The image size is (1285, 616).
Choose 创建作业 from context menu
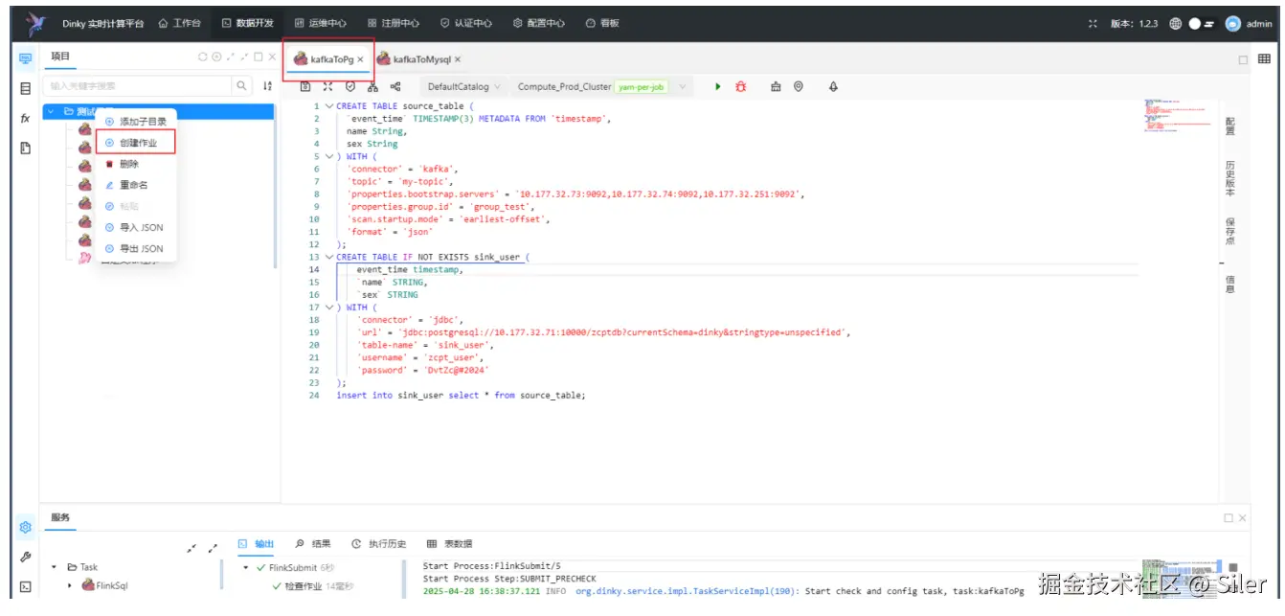click(x=136, y=143)
